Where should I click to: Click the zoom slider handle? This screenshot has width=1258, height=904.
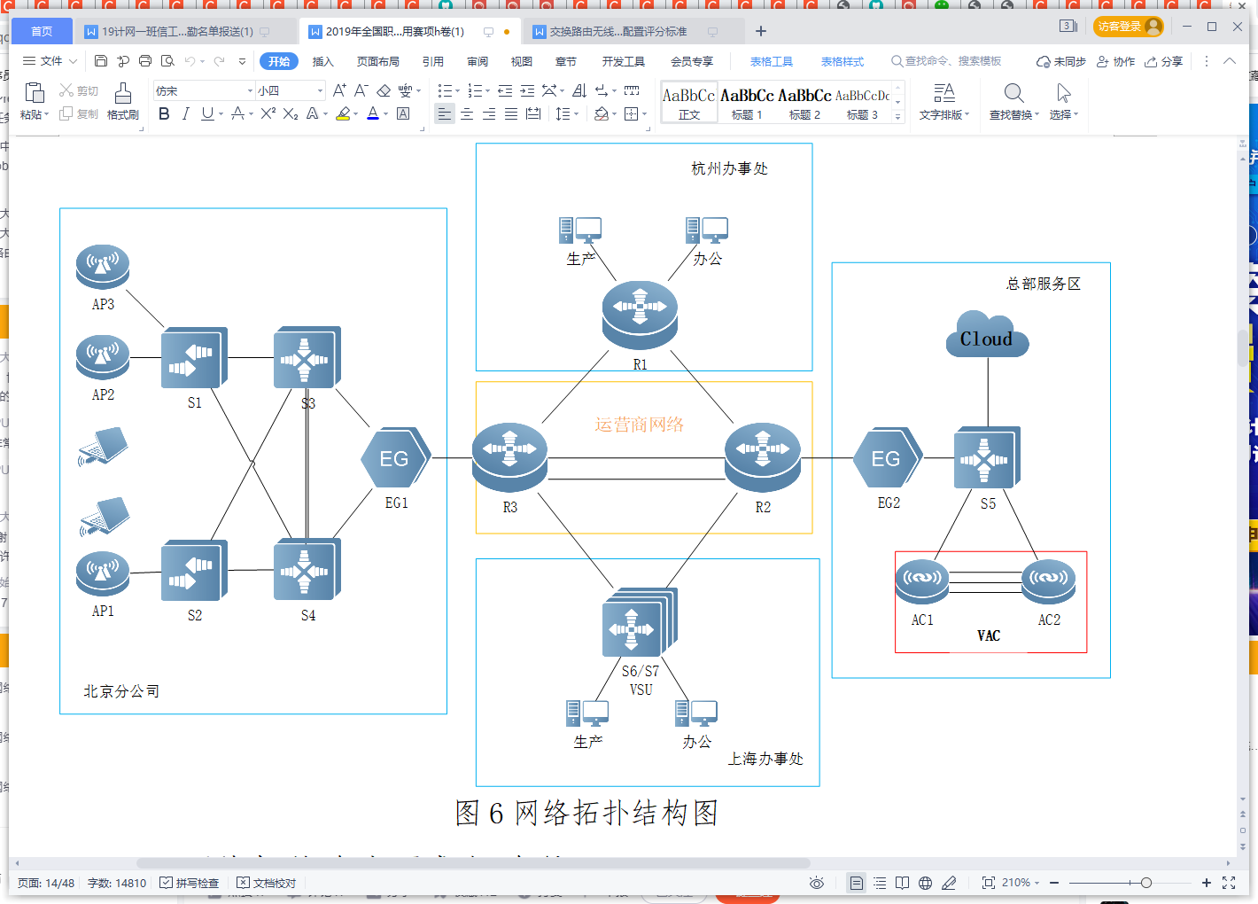tap(1146, 883)
